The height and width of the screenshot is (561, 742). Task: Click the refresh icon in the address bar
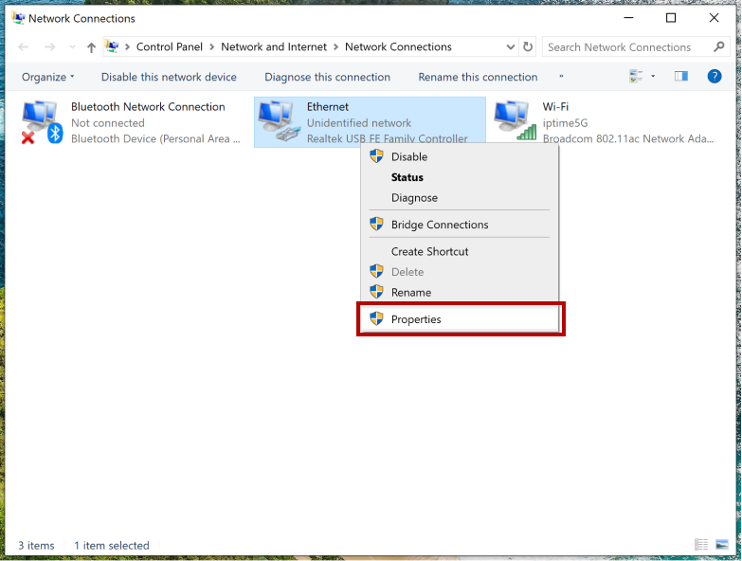click(529, 46)
